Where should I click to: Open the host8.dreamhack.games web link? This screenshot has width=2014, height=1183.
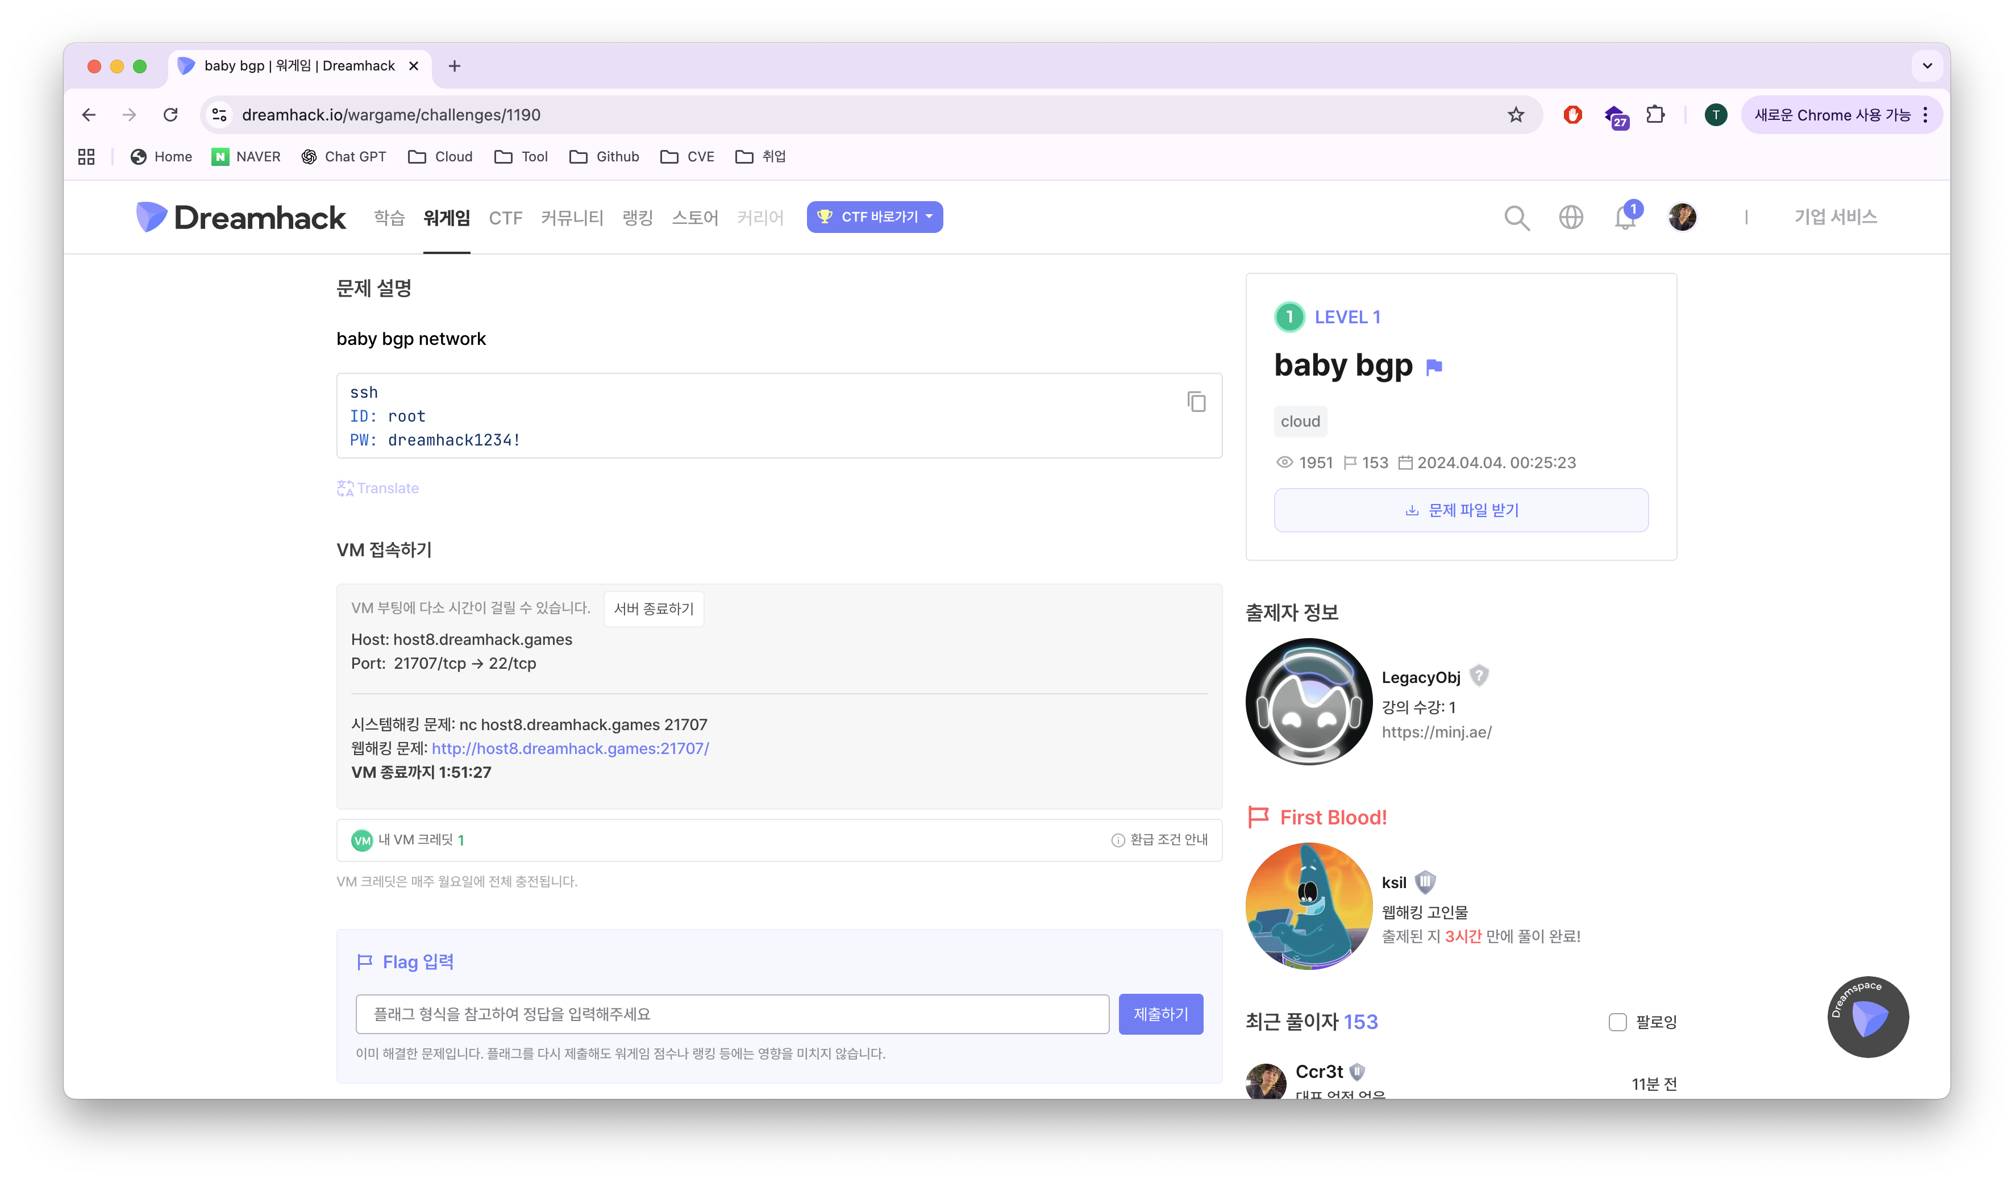[570, 749]
